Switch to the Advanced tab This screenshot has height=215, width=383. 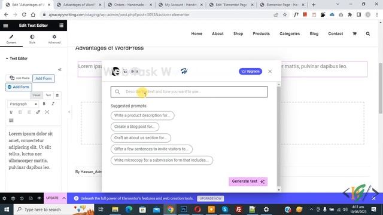pyautogui.click(x=54, y=39)
